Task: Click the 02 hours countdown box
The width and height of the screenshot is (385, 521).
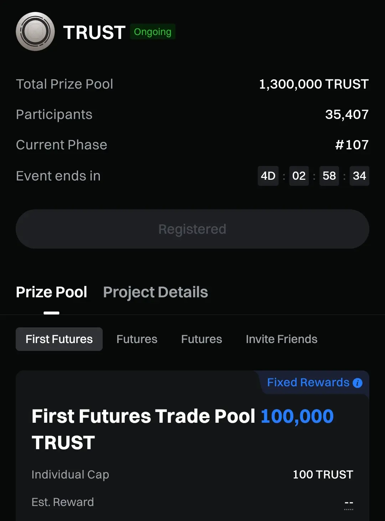Action: pos(299,176)
